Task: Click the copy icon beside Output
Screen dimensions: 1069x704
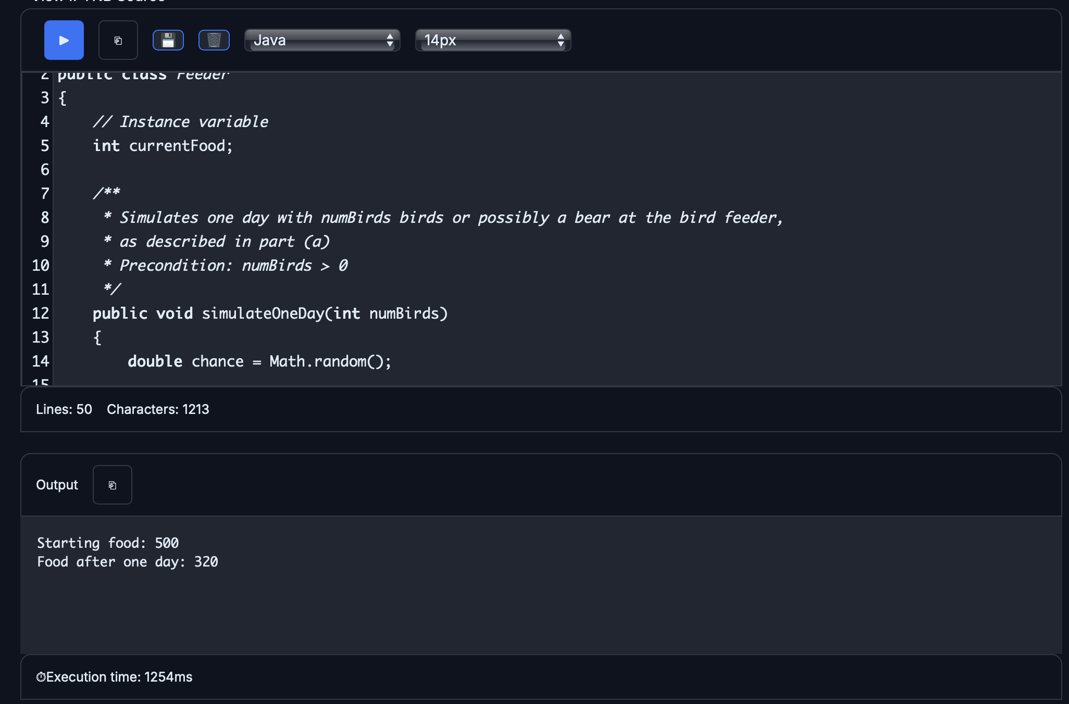Action: pyautogui.click(x=112, y=485)
